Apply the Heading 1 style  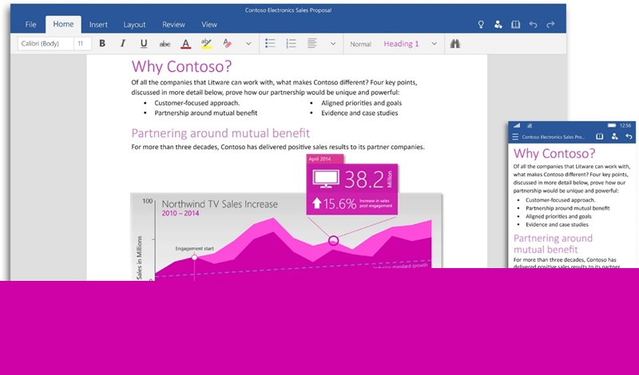click(401, 44)
